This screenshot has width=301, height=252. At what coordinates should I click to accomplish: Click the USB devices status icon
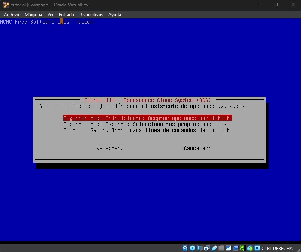coord(214,248)
